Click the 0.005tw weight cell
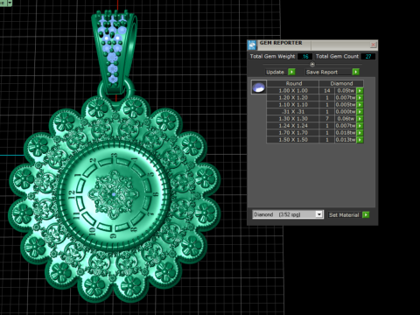Screen dimensions: 420x315 [x=346, y=105]
